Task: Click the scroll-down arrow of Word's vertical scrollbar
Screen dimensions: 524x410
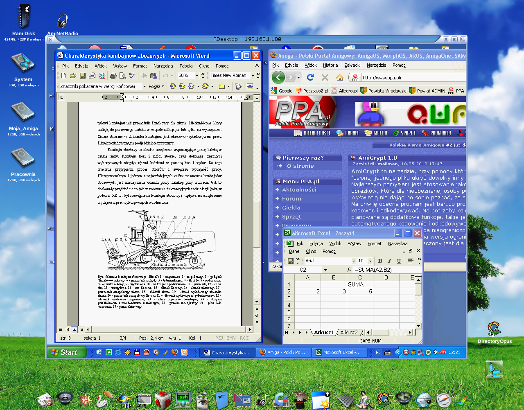Action: click(x=257, y=302)
